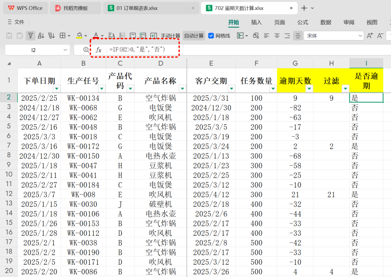Open the dropdown arrow next to new tab plus

[312, 8]
